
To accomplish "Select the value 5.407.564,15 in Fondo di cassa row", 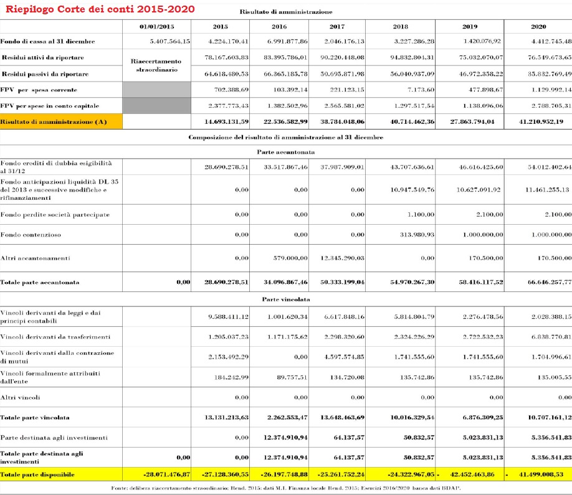I will (169, 41).
